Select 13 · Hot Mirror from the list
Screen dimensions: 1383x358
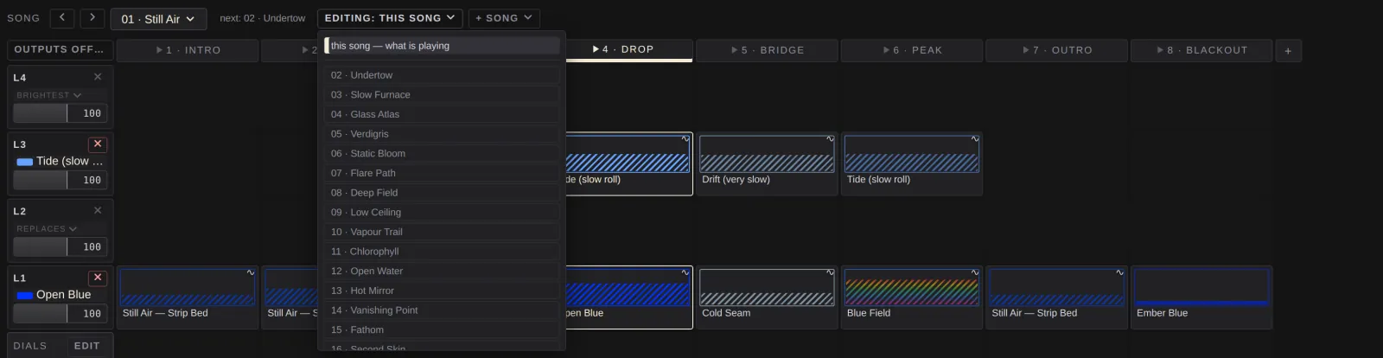pyautogui.click(x=442, y=291)
